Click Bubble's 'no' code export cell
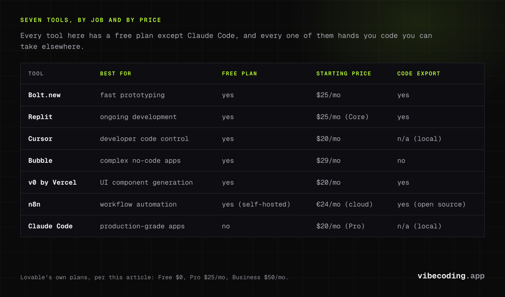 tap(401, 161)
